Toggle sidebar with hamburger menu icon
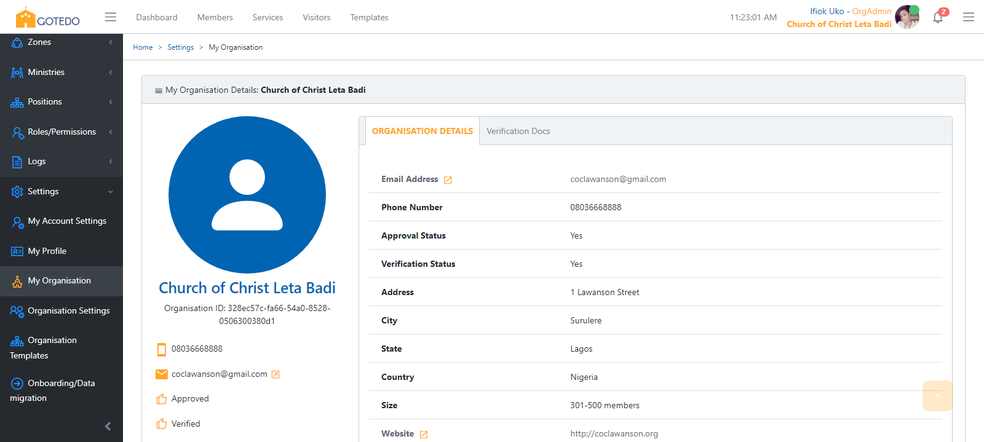The image size is (984, 442). 111,17
